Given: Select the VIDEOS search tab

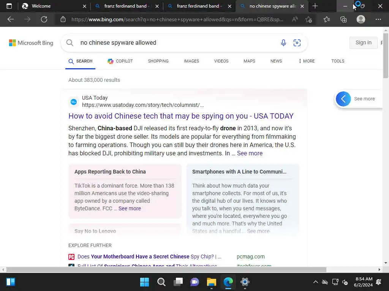Looking at the screenshot, I should coord(221,61).
